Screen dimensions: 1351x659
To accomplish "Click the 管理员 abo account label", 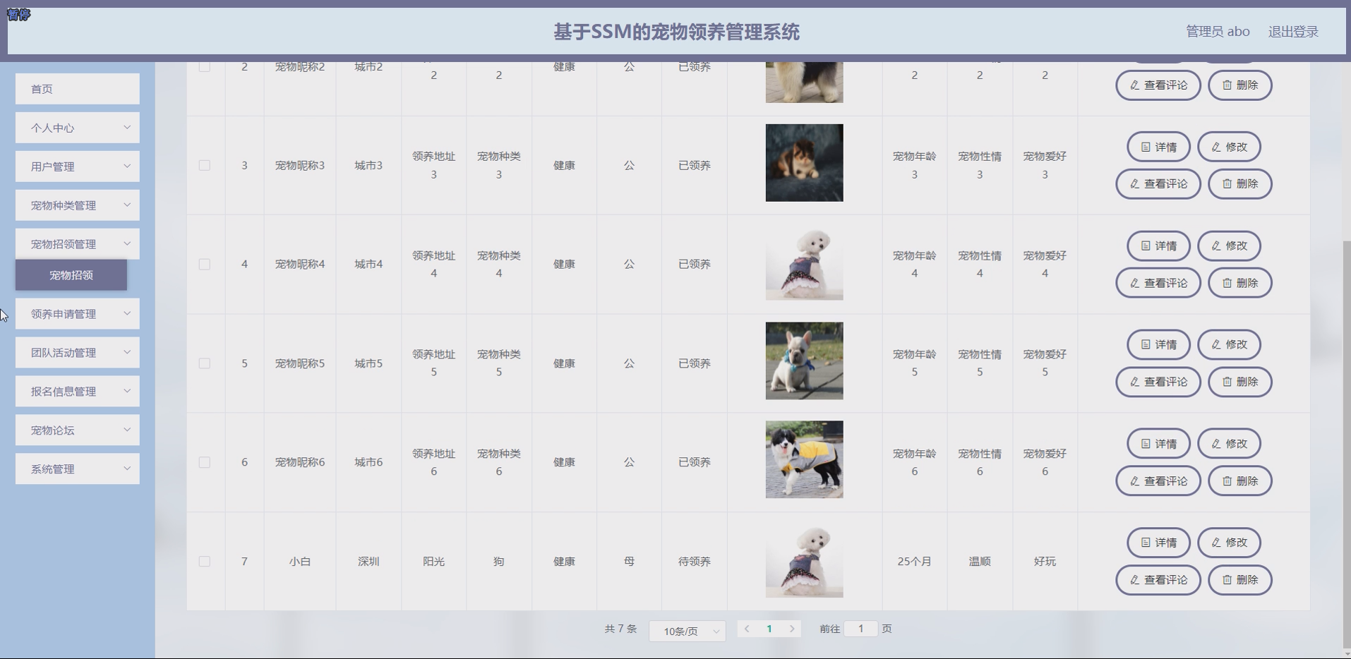I will click(x=1218, y=32).
